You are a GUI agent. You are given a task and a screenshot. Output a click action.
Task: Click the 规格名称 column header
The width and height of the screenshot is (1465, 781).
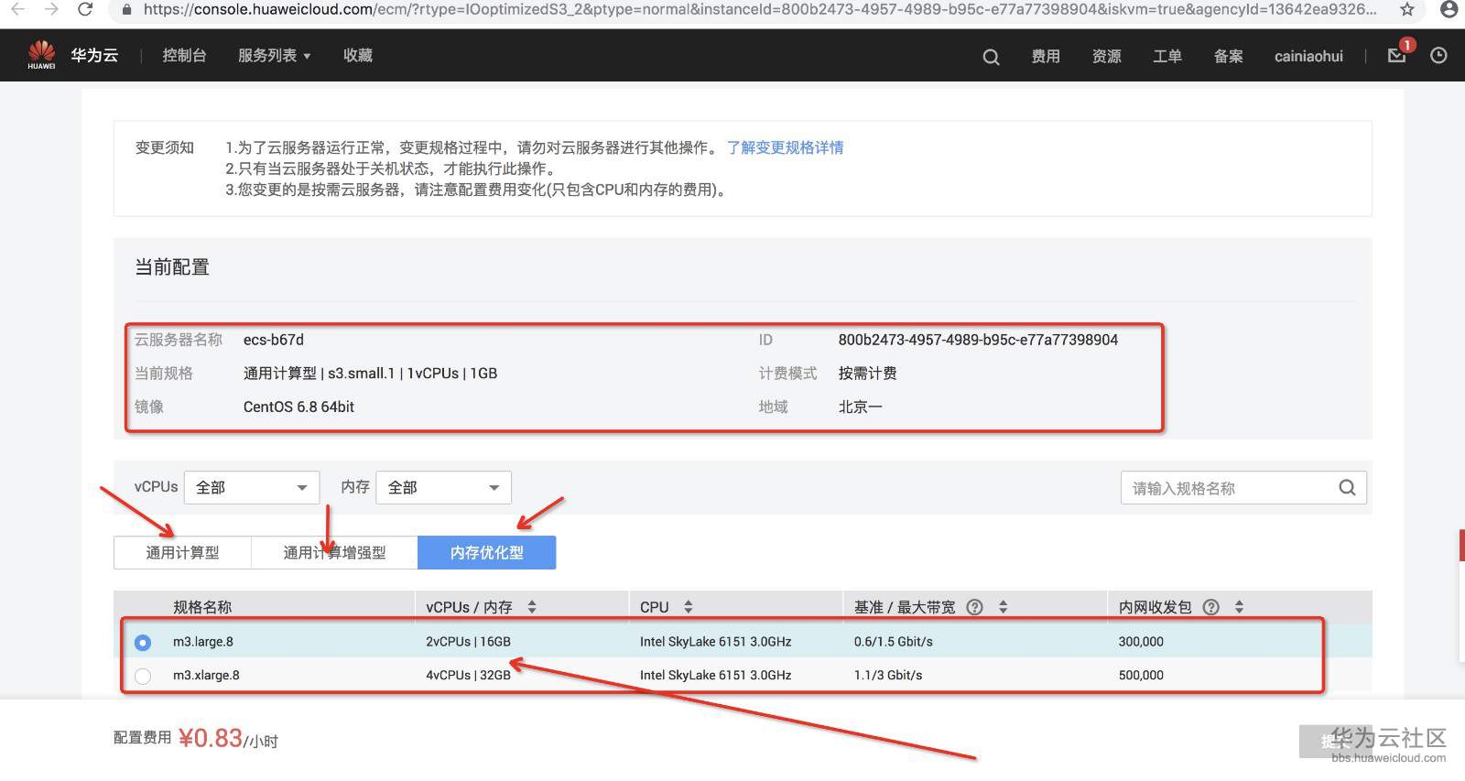(202, 607)
